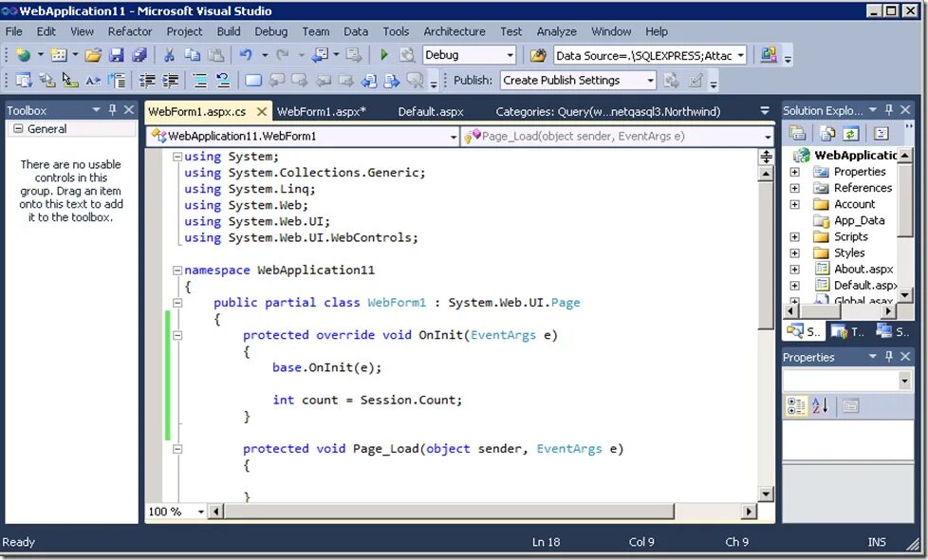Open the Build menu

coord(229,31)
